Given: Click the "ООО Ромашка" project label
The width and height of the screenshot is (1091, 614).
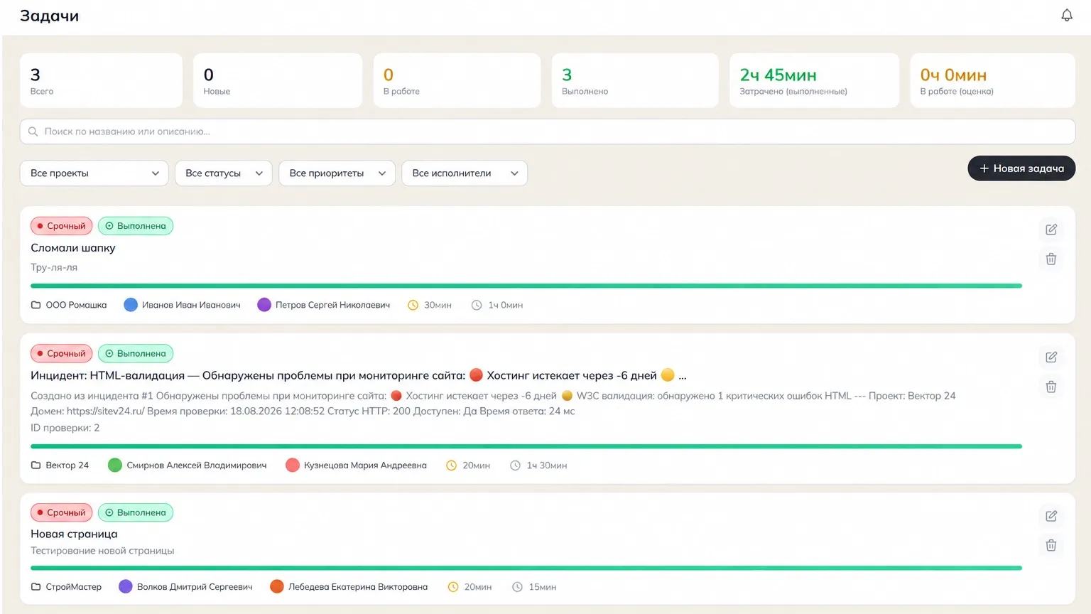Looking at the screenshot, I should [76, 305].
